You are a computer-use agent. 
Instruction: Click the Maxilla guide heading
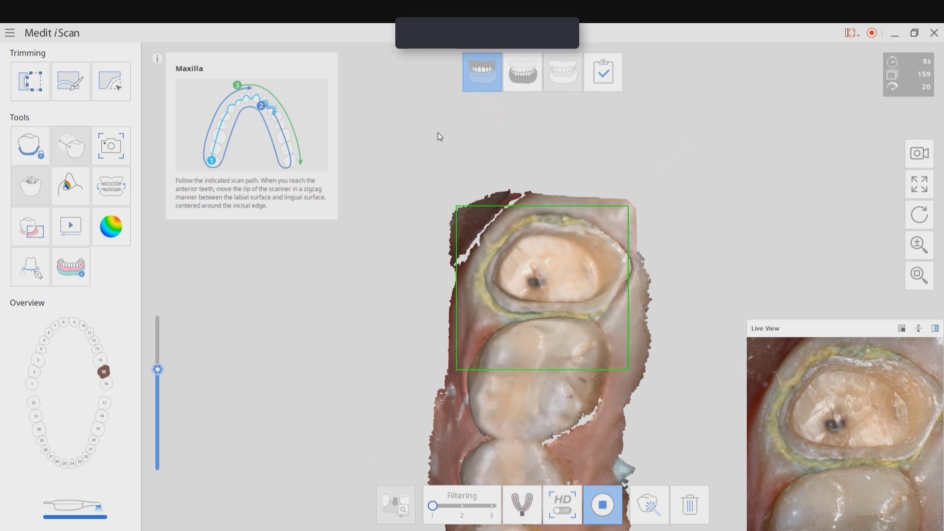[x=189, y=68]
